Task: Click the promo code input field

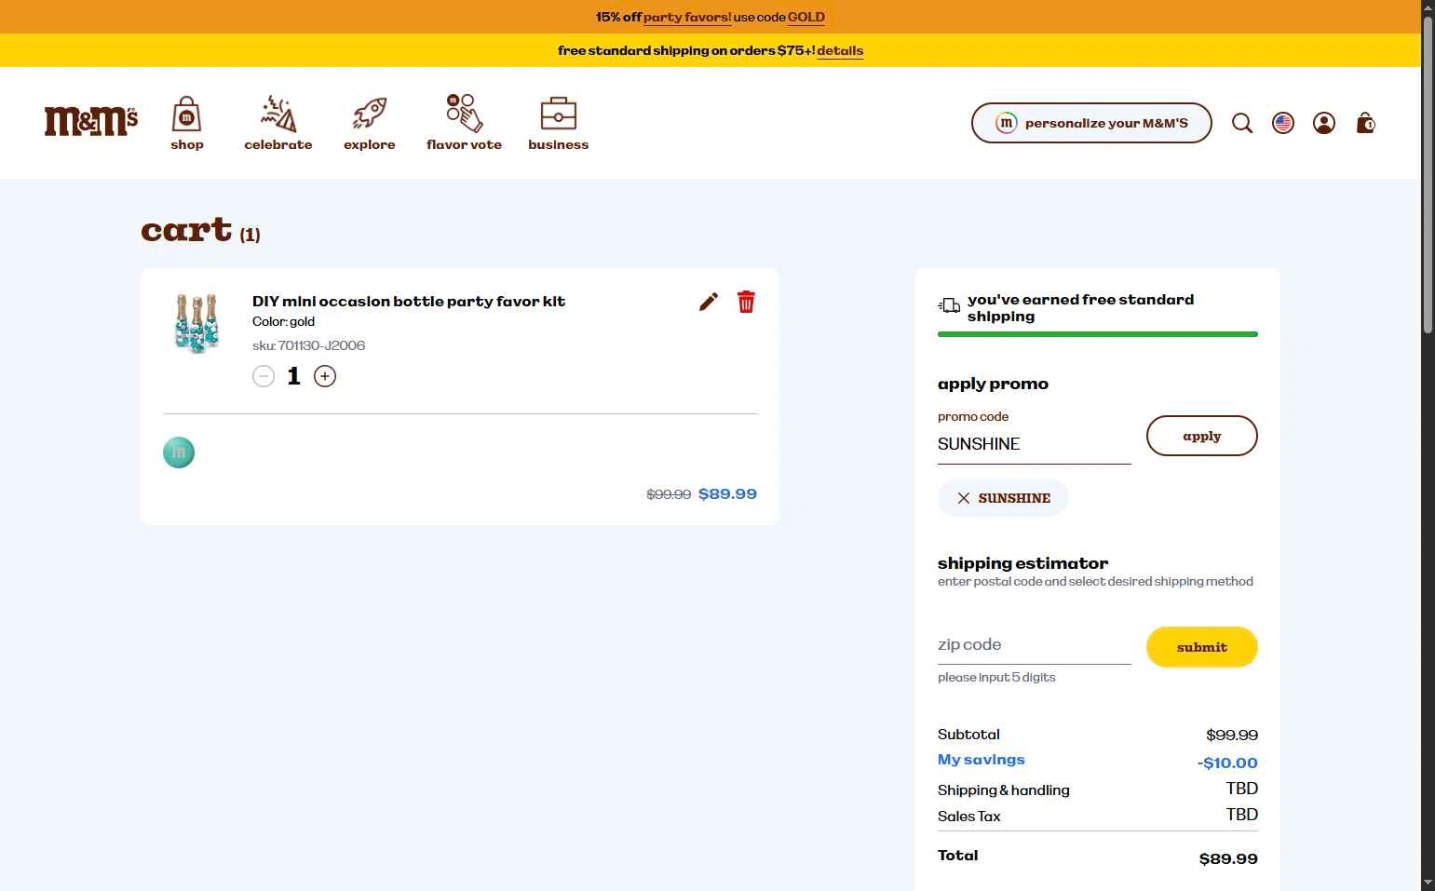Action: click(1034, 444)
